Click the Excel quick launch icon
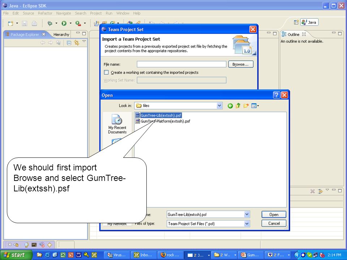 click(63, 255)
